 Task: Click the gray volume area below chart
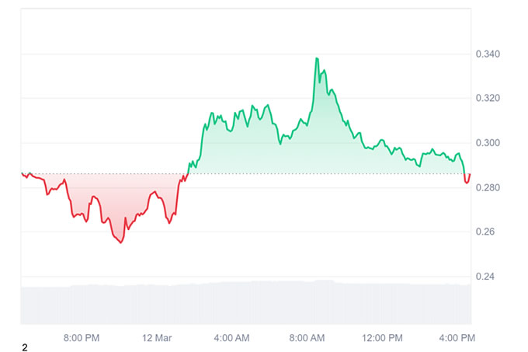[x=246, y=303]
